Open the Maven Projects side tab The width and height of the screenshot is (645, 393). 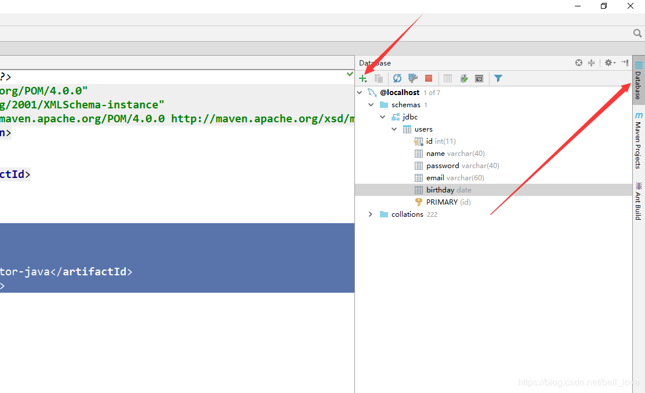(639, 141)
